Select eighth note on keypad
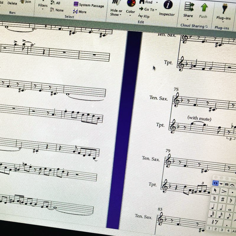 point(229,216)
